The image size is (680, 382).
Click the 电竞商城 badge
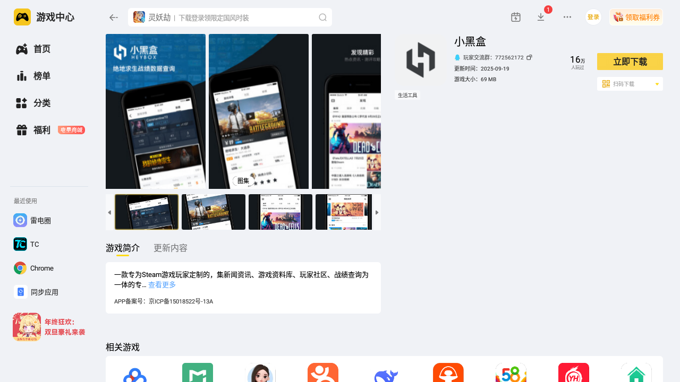71,130
